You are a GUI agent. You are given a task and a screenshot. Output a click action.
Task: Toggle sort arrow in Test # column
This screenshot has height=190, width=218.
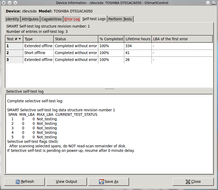click(x=20, y=39)
